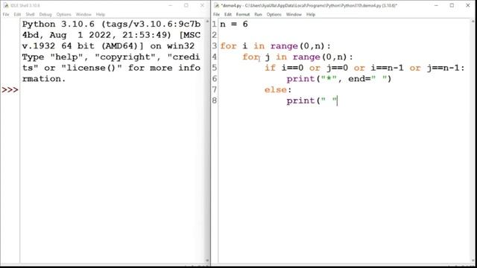This screenshot has height=268, width=477.
Task: Open the Options menu in IDLE Shell
Action: [63, 14]
